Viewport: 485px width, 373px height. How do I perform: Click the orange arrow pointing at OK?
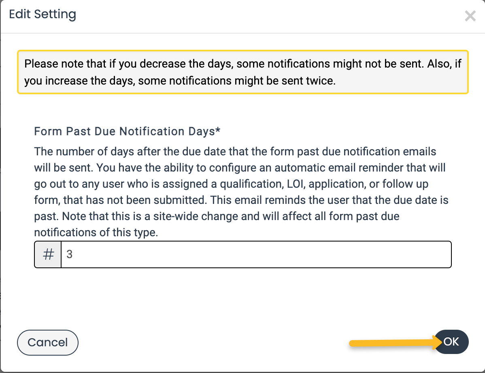[x=395, y=343]
